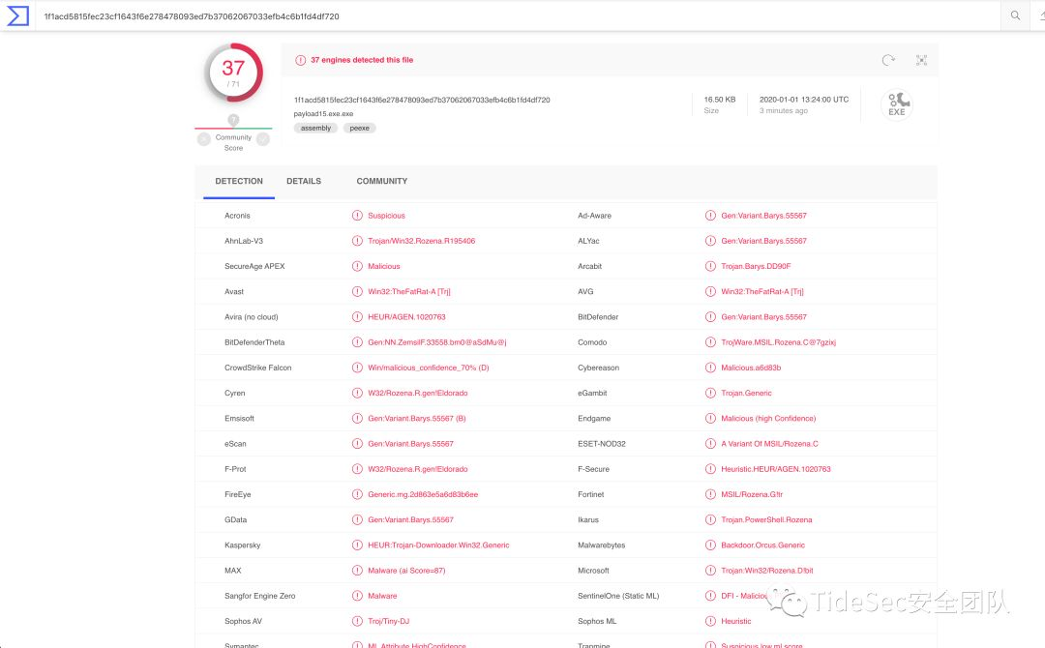Click the alert icon in the Kaspersky row
Screen dimensions: 1045x648
[357, 545]
